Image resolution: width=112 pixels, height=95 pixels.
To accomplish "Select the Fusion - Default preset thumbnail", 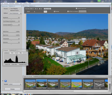I will [x=53, y=83].
